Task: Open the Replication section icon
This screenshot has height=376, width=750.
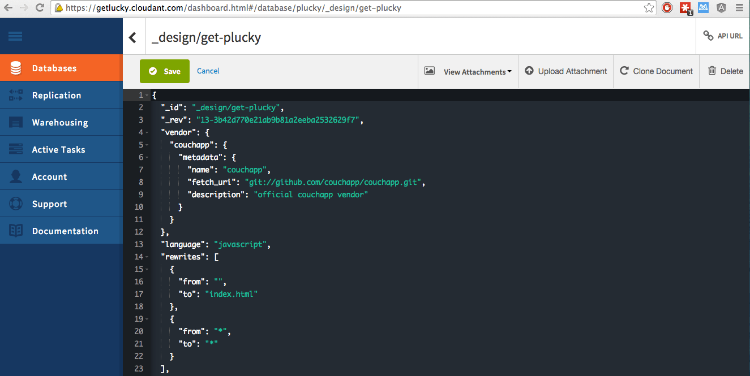Action: (x=15, y=94)
